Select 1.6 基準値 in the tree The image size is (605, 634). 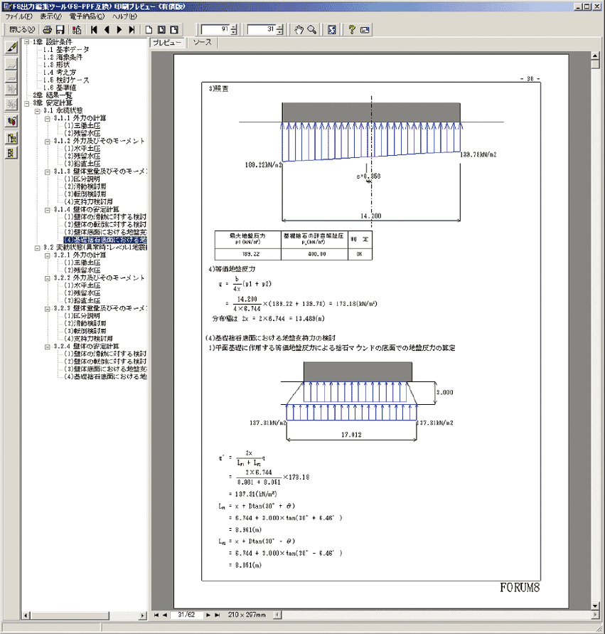60,88
